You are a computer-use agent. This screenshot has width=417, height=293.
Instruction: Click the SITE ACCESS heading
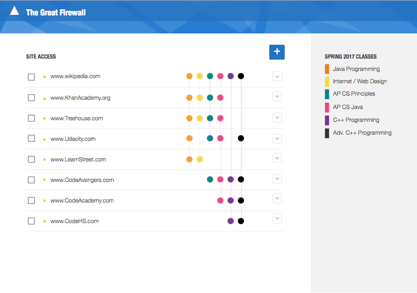(x=41, y=57)
